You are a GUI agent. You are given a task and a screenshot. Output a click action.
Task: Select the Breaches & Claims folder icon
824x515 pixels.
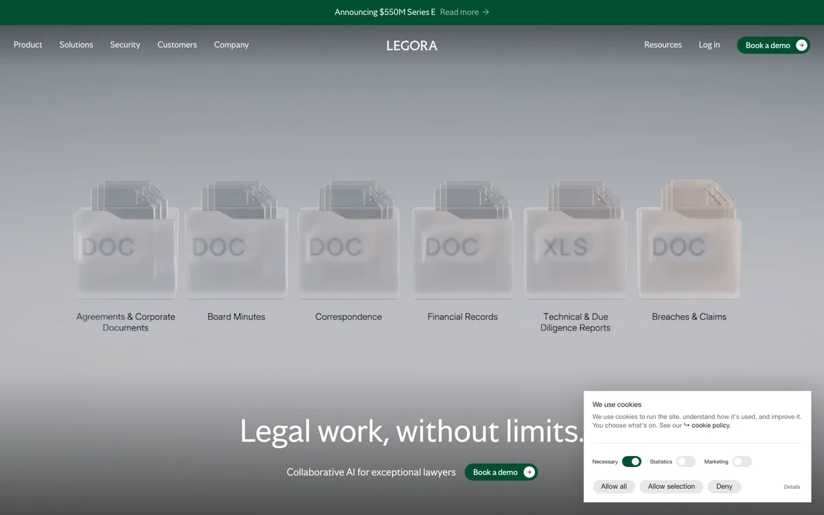coord(689,238)
